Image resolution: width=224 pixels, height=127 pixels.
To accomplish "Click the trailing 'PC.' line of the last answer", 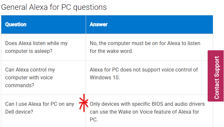I will point(94,120).
